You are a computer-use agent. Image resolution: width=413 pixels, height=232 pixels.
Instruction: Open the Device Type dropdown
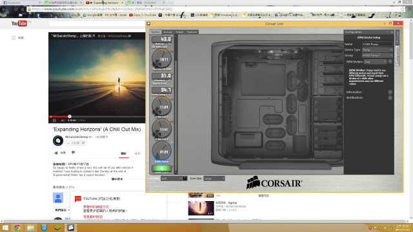click(x=377, y=50)
